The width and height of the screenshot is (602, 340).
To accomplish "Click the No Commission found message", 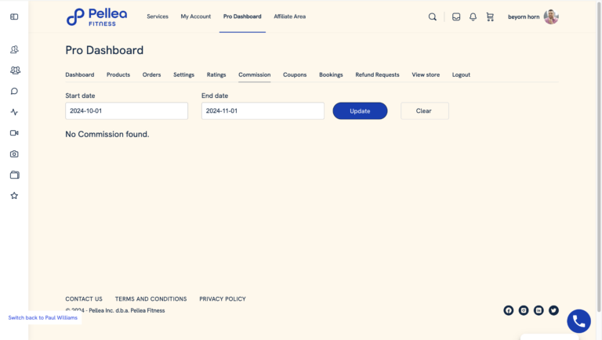I will 107,134.
